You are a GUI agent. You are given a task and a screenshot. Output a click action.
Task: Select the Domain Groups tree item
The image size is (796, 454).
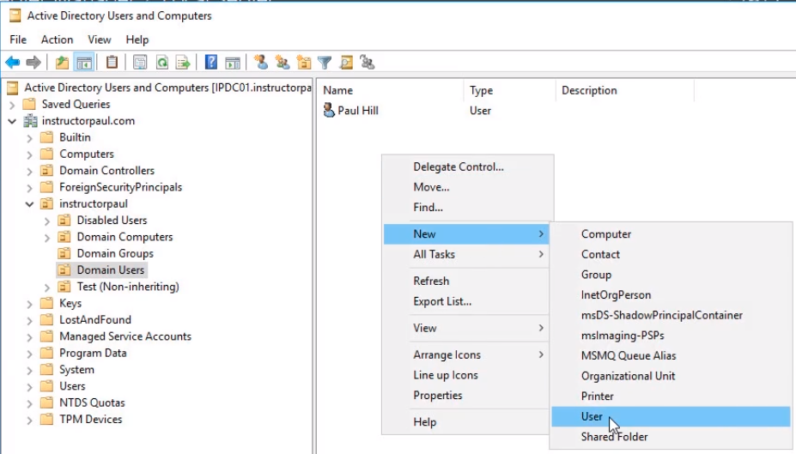coord(115,253)
